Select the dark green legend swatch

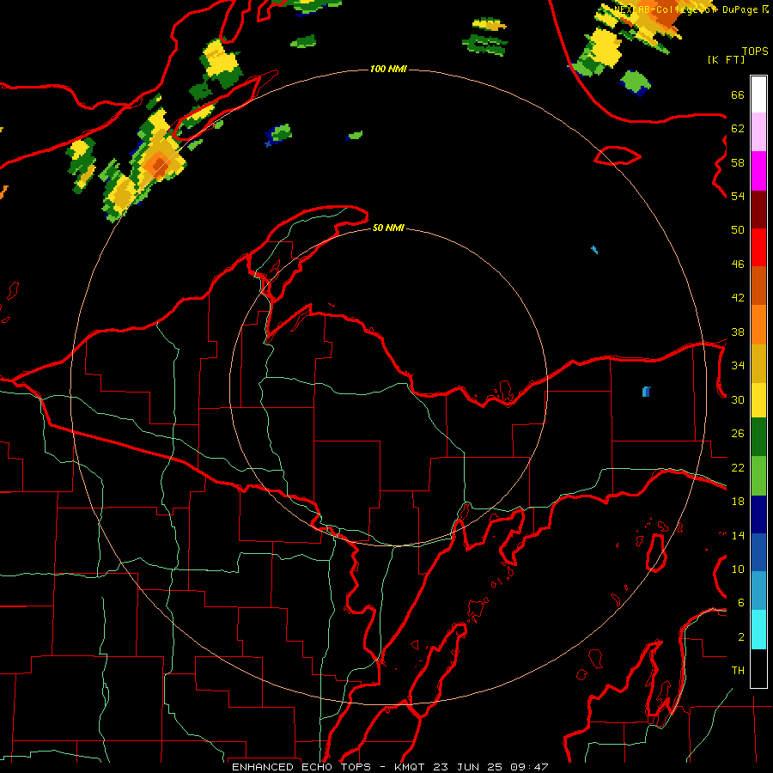coord(758,437)
